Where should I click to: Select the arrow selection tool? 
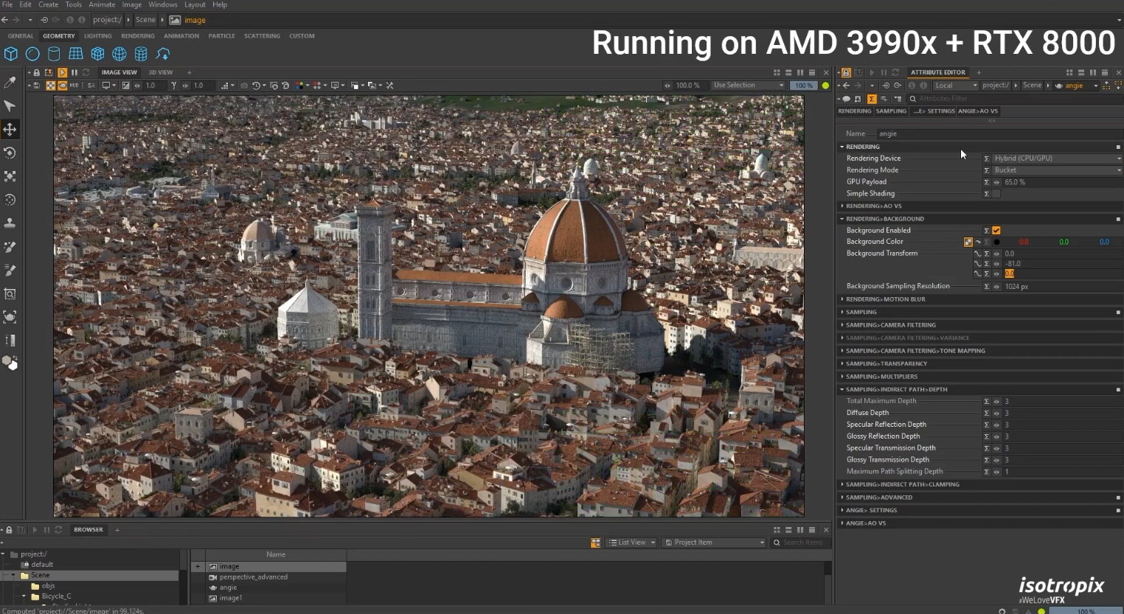pyautogui.click(x=10, y=106)
